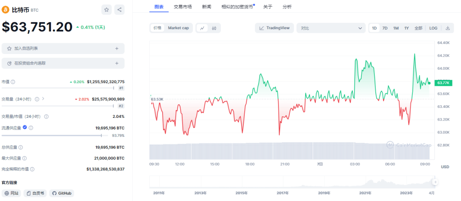Select the candlestick chart icon

[214, 28]
